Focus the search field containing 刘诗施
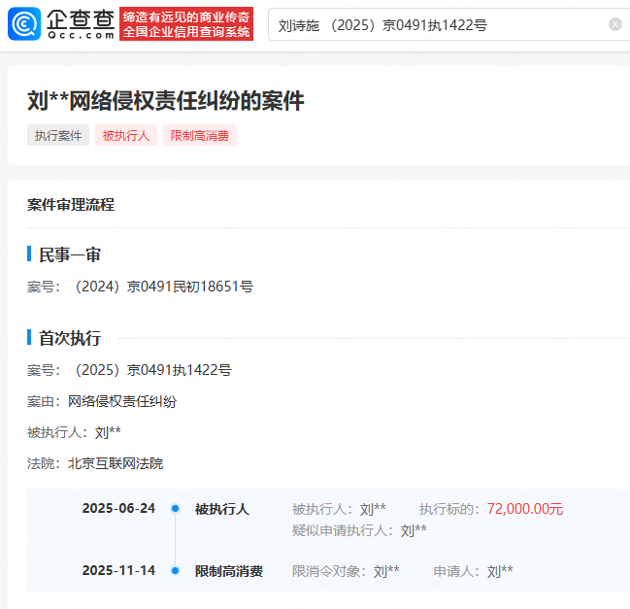This screenshot has height=609, width=630. point(437,24)
